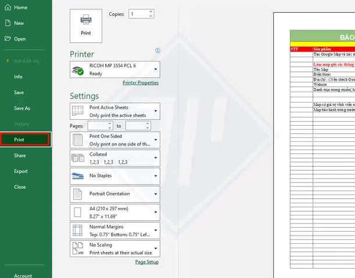The width and height of the screenshot is (355, 278).
Task: Open the Page Setup link
Action: click(147, 262)
